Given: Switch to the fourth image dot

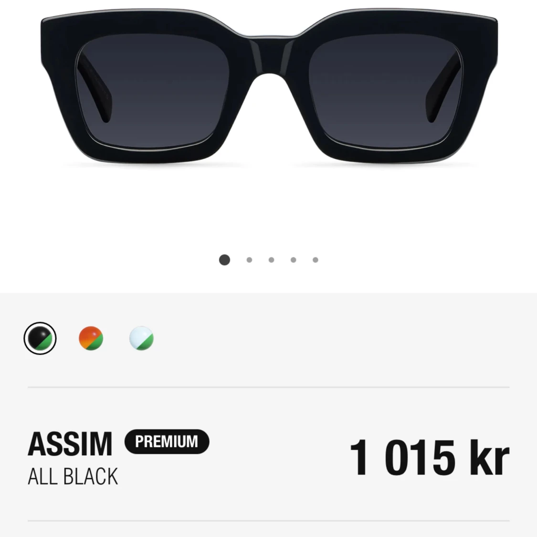Looking at the screenshot, I should coord(293,260).
